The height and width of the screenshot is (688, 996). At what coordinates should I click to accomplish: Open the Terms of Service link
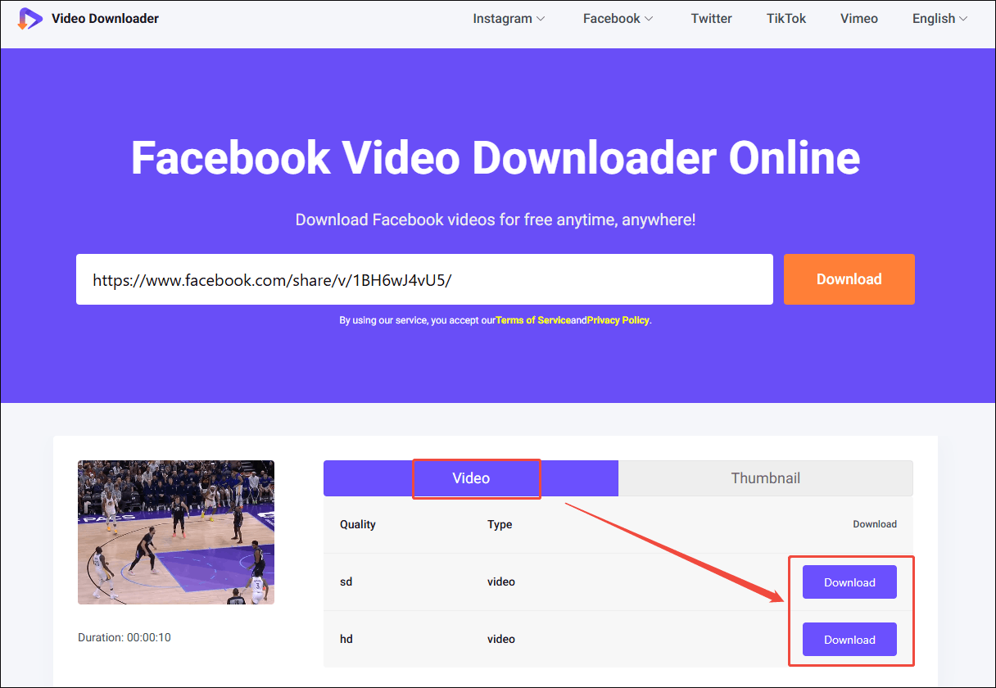pos(533,320)
